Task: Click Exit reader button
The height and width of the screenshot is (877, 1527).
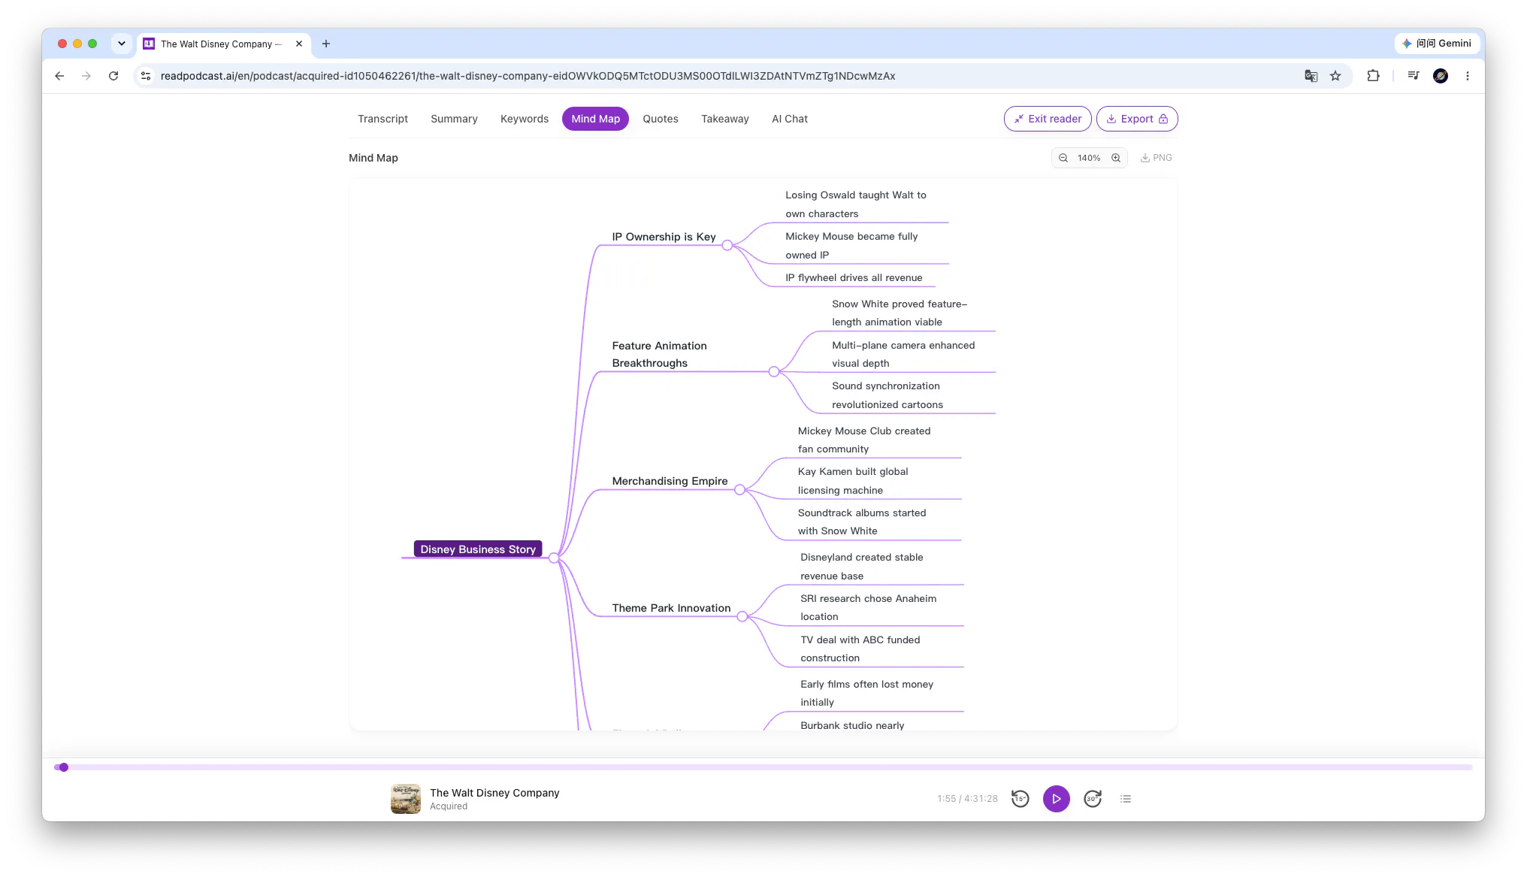Action: tap(1048, 119)
